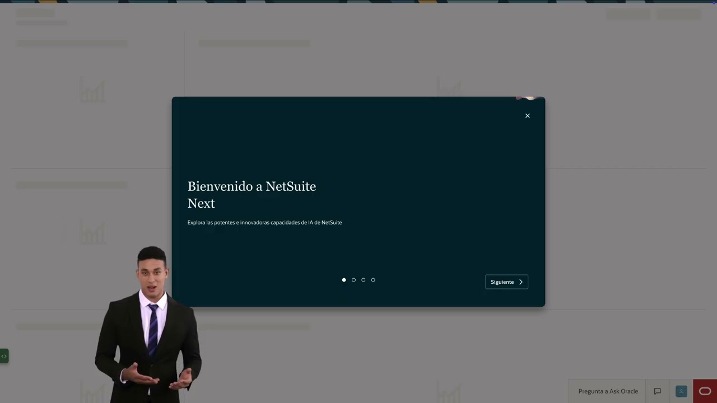Click the 'Explora las potentes' subtitle text

coord(264,223)
